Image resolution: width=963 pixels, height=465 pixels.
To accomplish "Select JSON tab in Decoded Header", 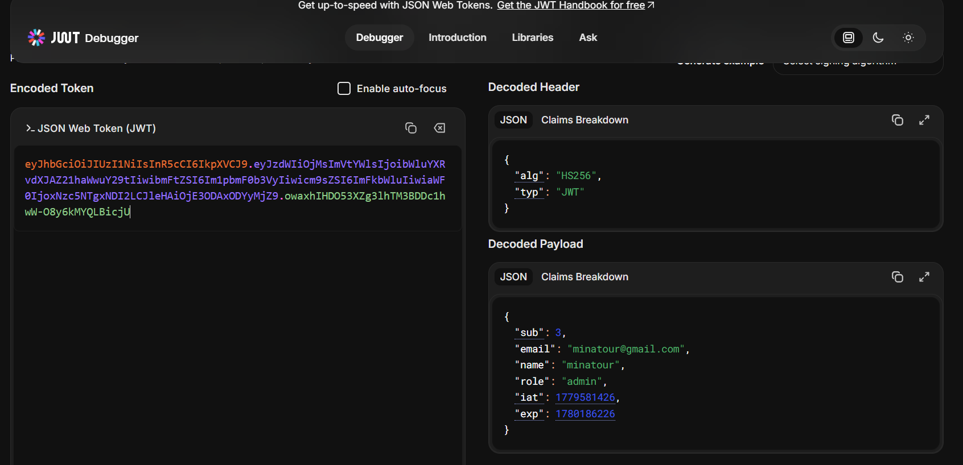I will pyautogui.click(x=513, y=120).
